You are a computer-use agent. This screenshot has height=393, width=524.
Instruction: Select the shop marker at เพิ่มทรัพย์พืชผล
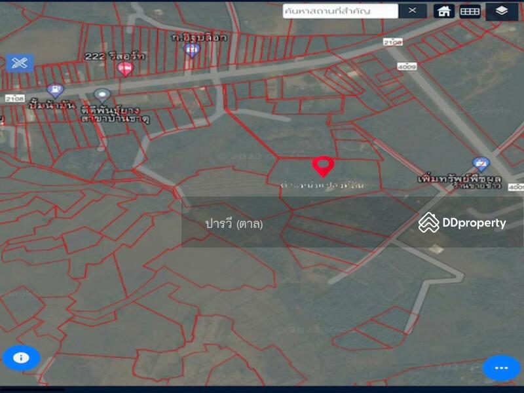tap(480, 162)
